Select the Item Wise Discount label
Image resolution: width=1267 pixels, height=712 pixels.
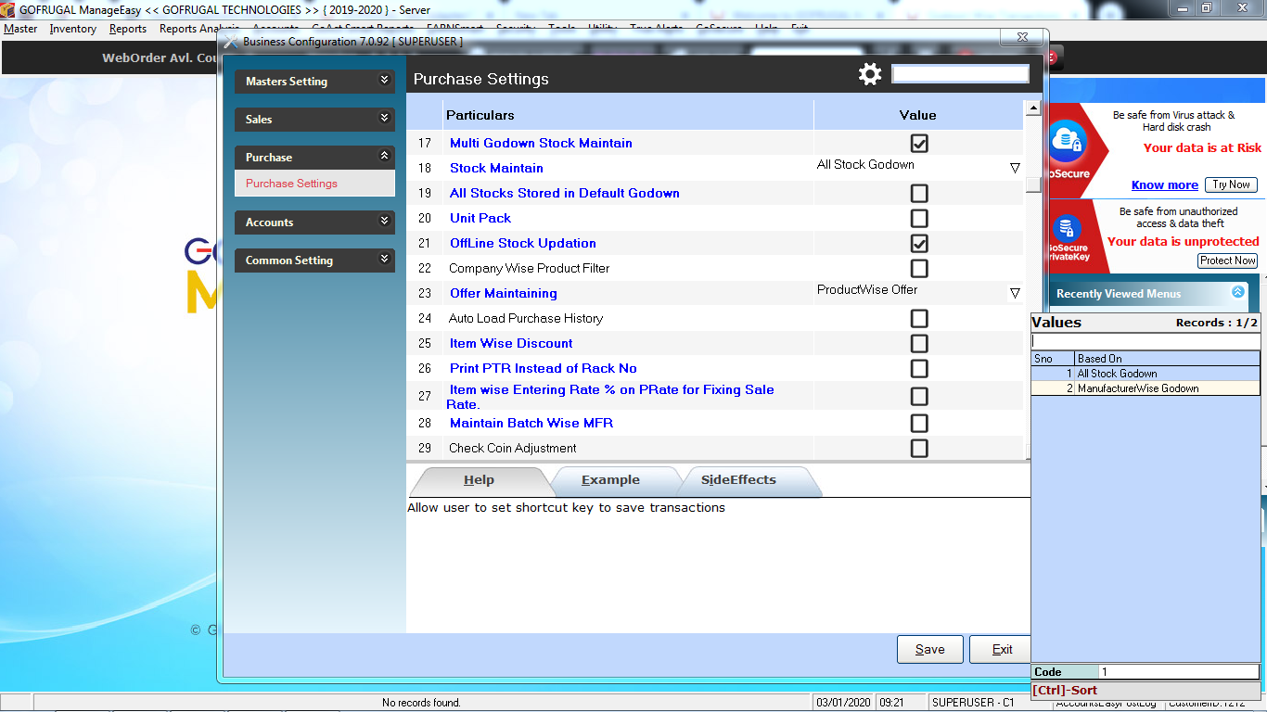click(x=511, y=343)
